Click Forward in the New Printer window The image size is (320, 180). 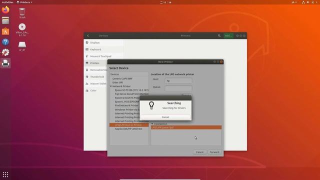tap(214, 152)
